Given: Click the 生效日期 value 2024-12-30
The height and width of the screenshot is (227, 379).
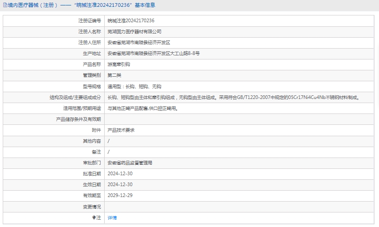Looking at the screenshot, I should tap(120, 185).
